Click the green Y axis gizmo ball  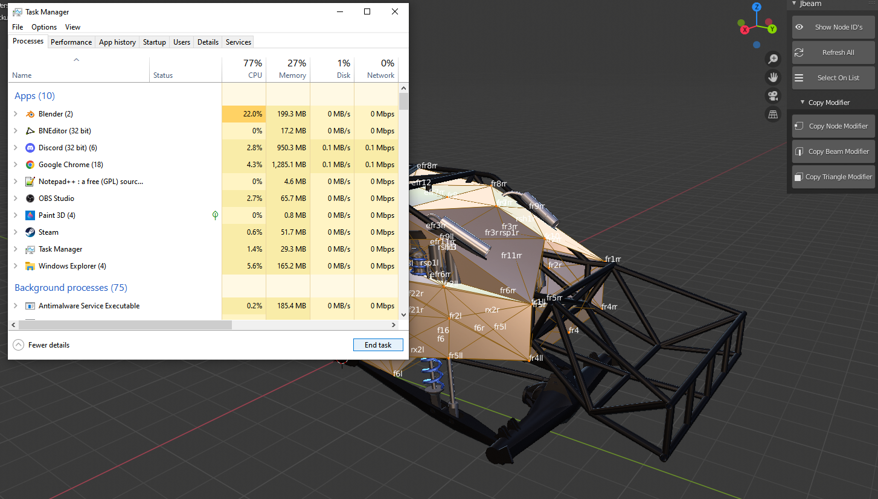[x=772, y=28]
